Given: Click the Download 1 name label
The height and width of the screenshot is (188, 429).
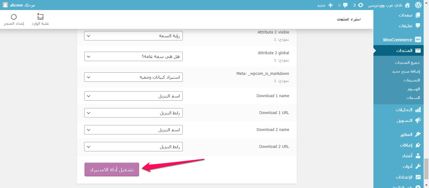Looking at the screenshot, I should point(273,96).
